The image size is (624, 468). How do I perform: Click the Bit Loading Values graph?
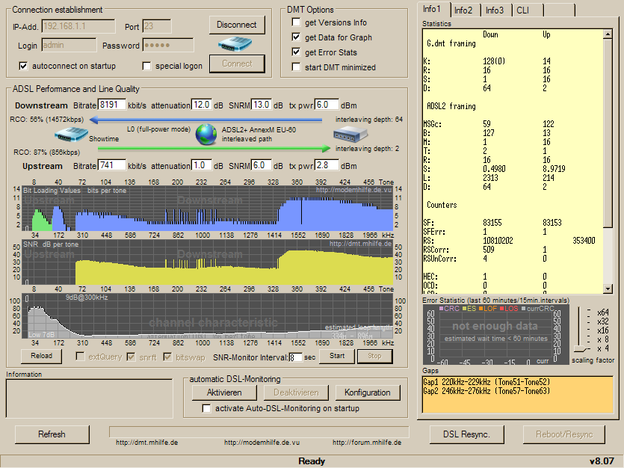(207, 209)
